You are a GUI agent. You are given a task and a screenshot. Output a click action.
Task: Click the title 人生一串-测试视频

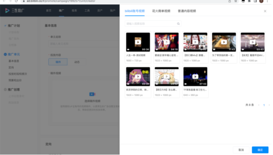pyautogui.click(x=136, y=55)
